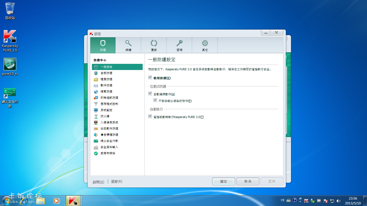Click the Action Center flag tray icon
Screen dimensions: 367x206
click(326, 201)
